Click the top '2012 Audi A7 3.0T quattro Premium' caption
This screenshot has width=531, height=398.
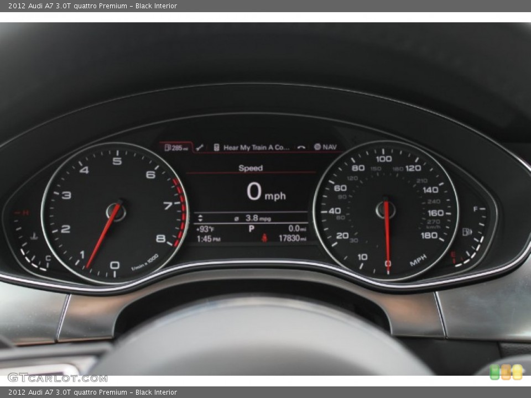pyautogui.click(x=67, y=6)
